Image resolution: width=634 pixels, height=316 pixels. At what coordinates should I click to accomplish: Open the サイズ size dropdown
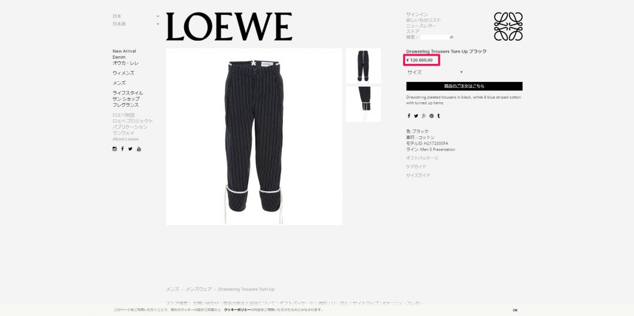point(435,72)
